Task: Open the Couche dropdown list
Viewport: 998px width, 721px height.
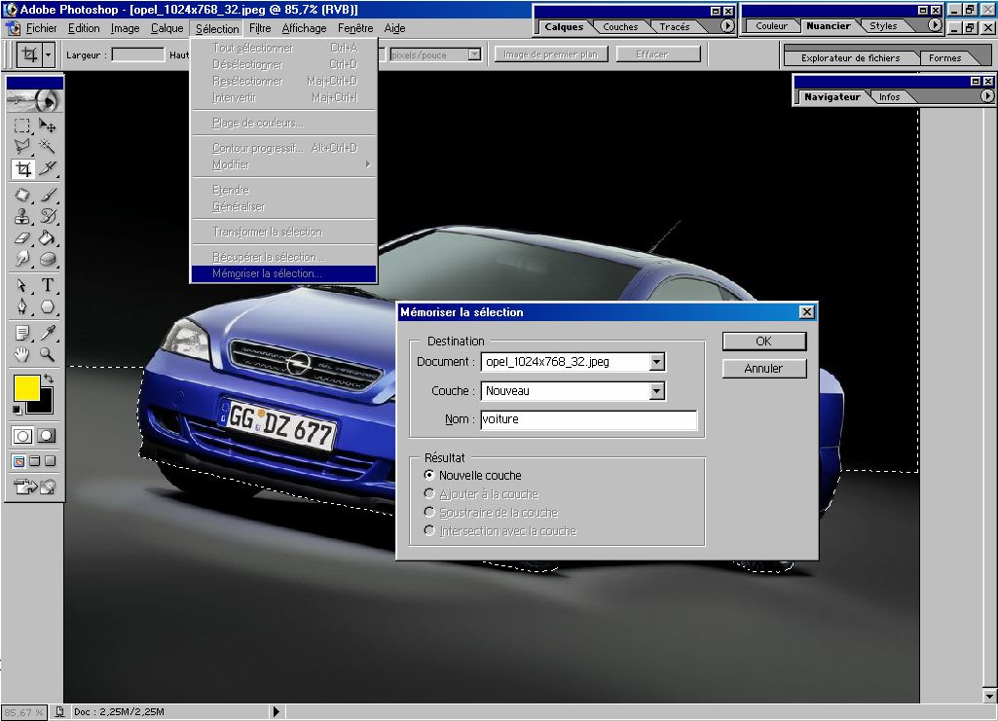Action: (x=657, y=391)
